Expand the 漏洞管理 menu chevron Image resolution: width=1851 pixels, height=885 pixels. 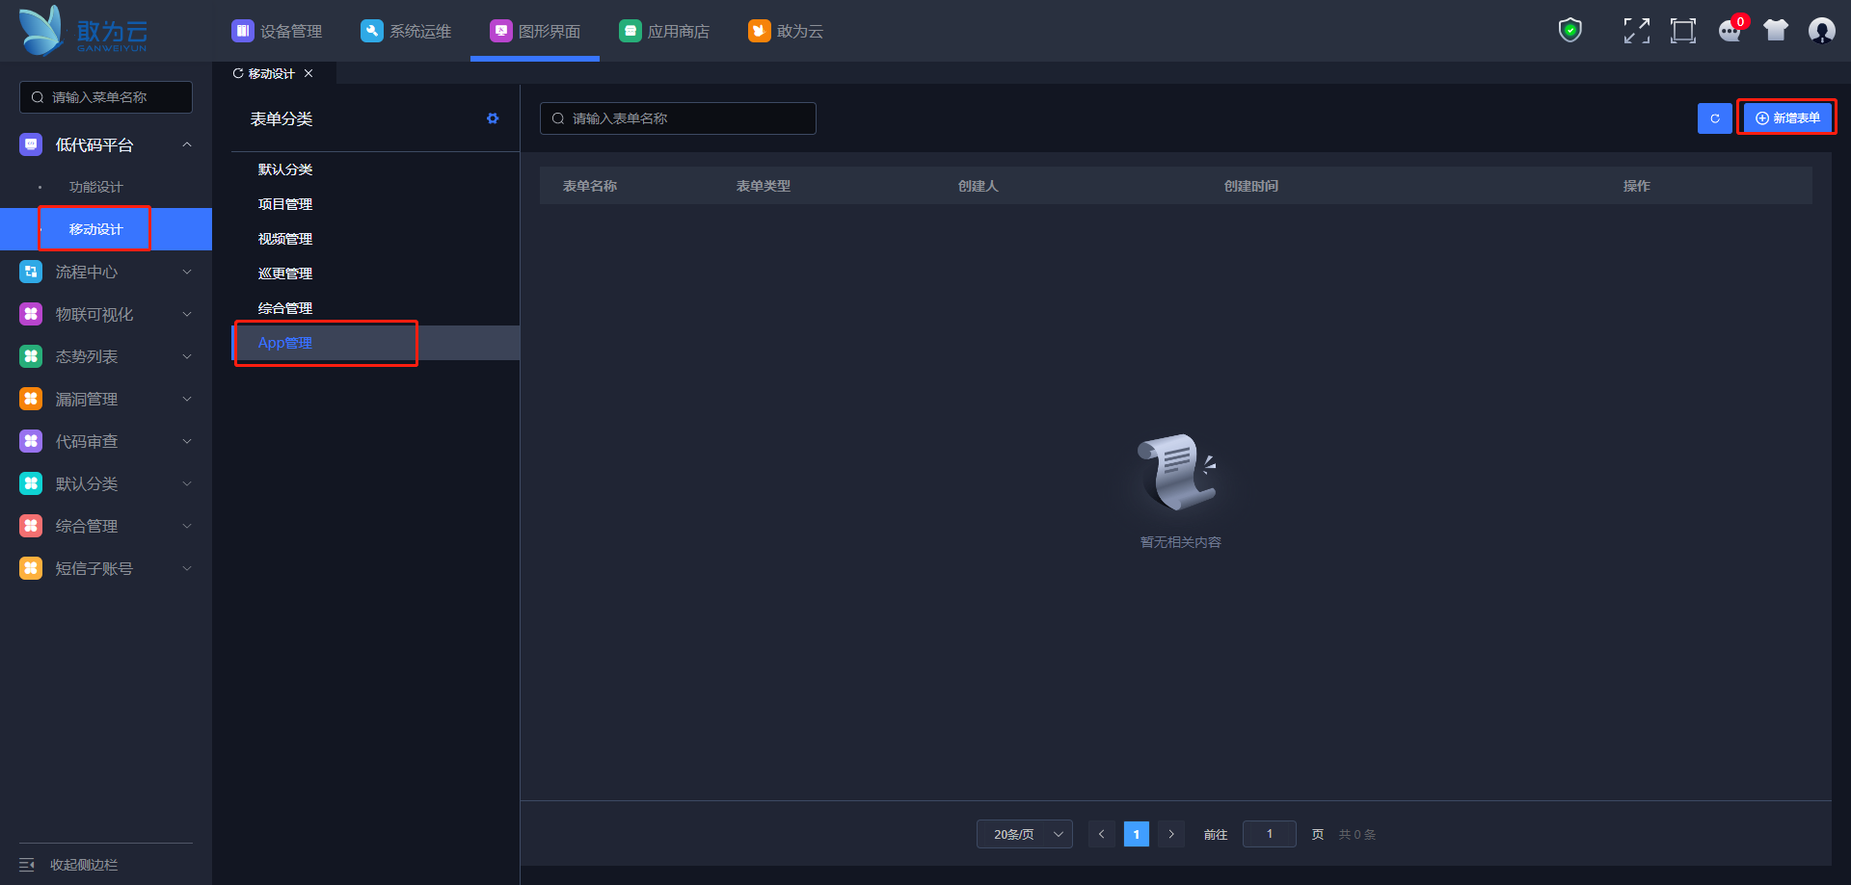click(187, 399)
